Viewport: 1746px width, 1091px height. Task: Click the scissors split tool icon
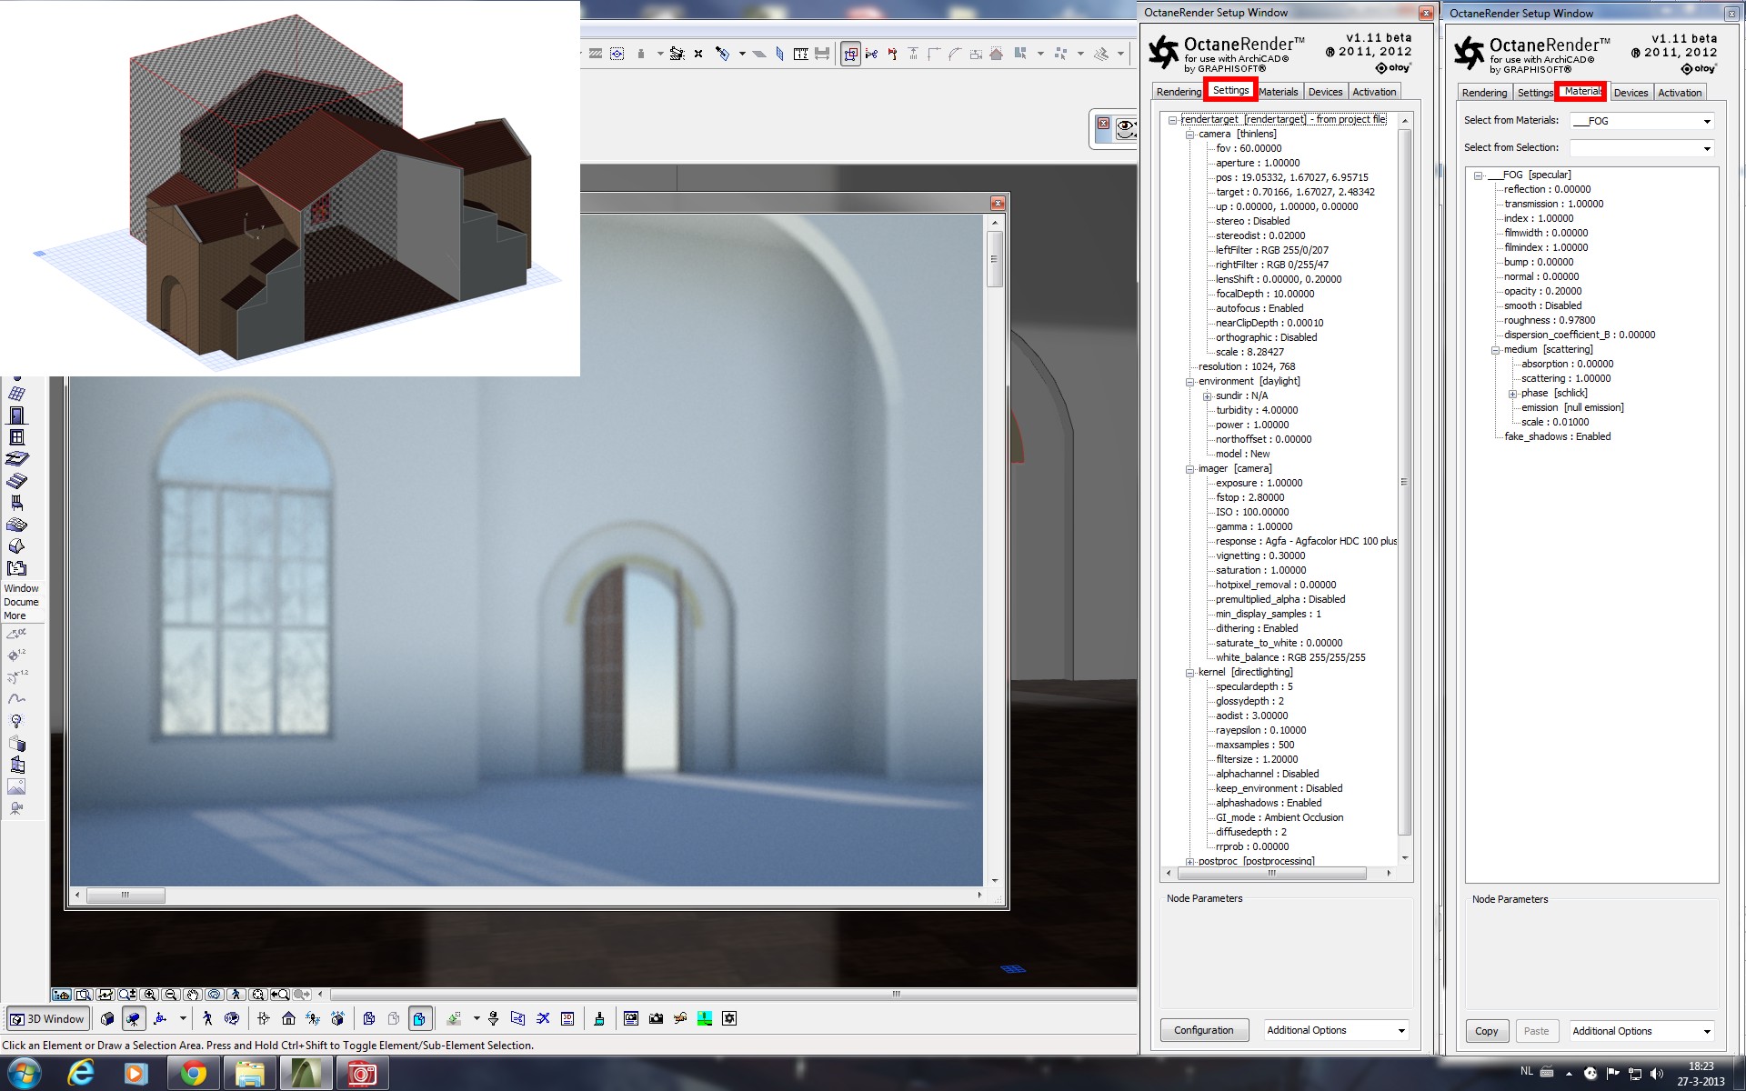pos(872,54)
